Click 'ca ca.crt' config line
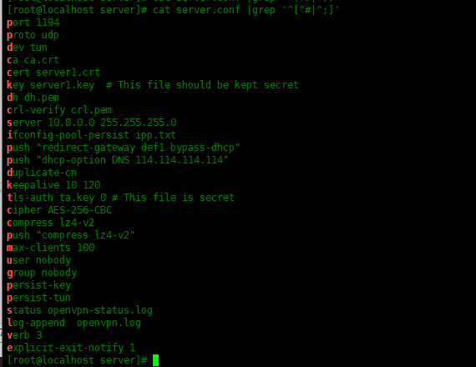The width and height of the screenshot is (476, 367). pyautogui.click(x=33, y=60)
